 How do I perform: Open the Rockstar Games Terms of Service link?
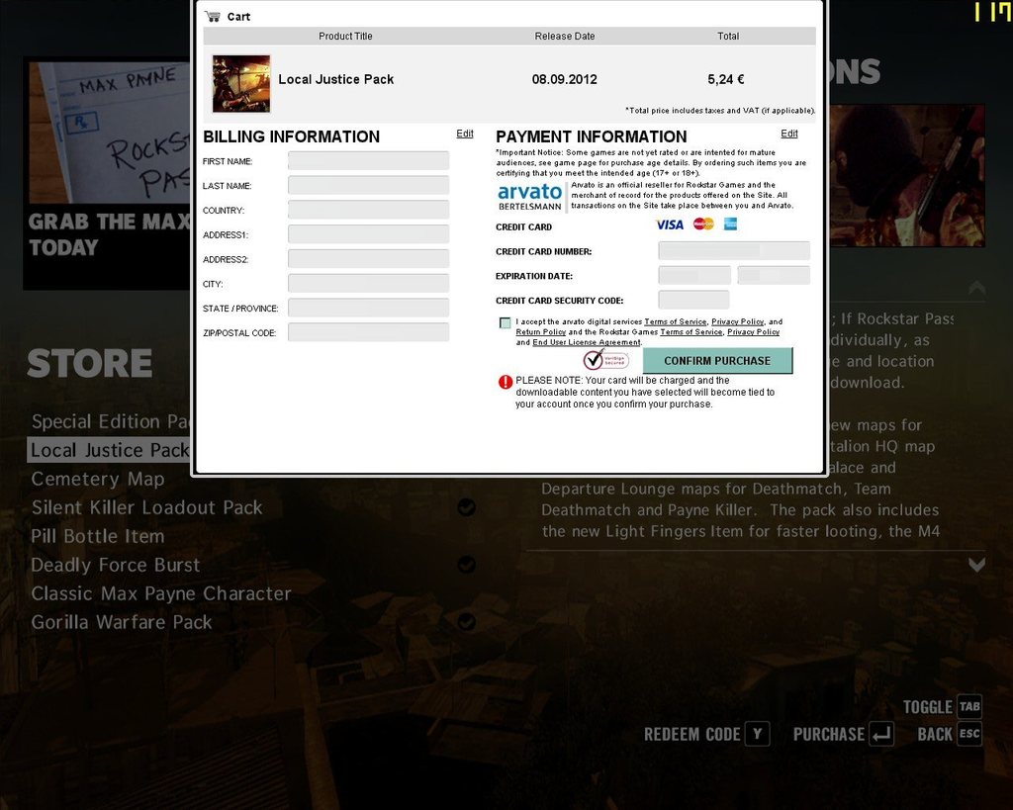pyautogui.click(x=691, y=332)
